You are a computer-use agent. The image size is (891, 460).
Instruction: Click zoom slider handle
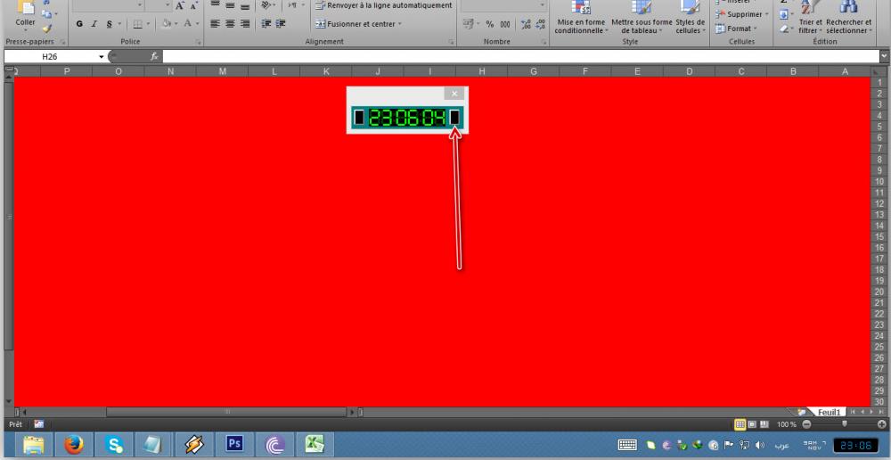point(845,423)
